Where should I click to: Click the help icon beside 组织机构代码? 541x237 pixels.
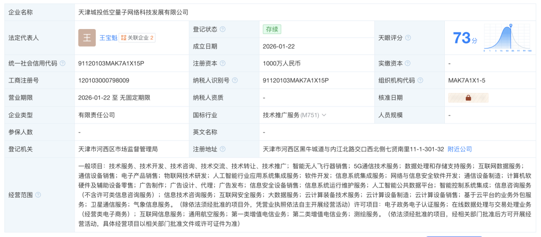[421, 80]
